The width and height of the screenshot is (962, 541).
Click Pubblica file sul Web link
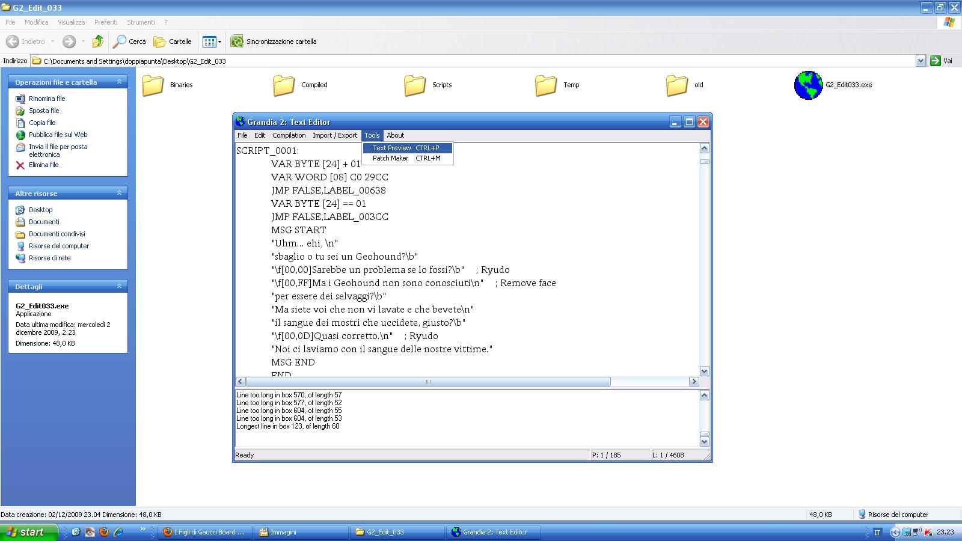click(58, 135)
